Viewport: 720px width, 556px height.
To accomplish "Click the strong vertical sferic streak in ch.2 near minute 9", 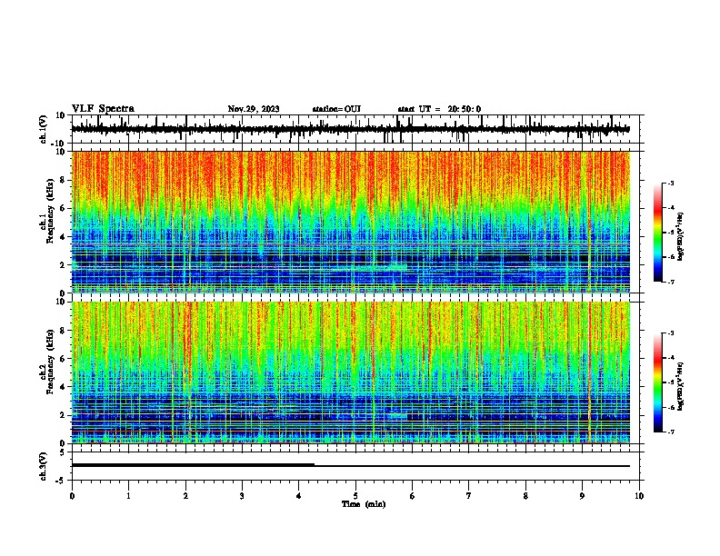I will (x=589, y=372).
